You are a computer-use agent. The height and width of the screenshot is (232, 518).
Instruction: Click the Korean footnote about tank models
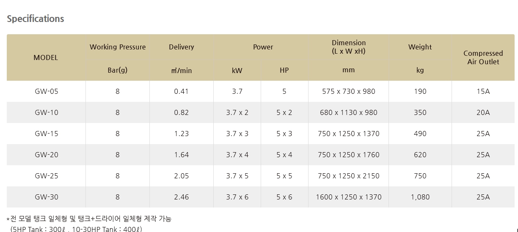click(89, 219)
